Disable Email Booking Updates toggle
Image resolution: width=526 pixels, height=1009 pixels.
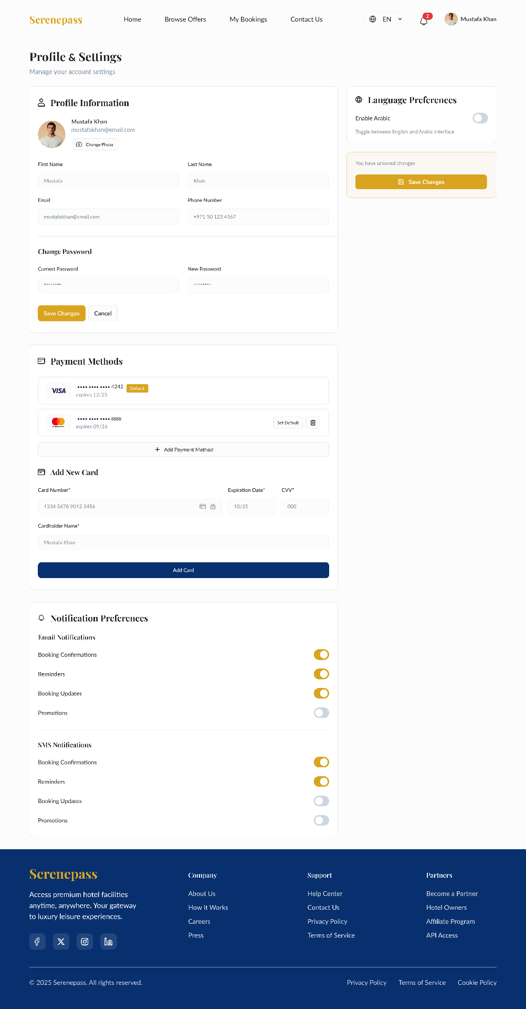point(321,693)
